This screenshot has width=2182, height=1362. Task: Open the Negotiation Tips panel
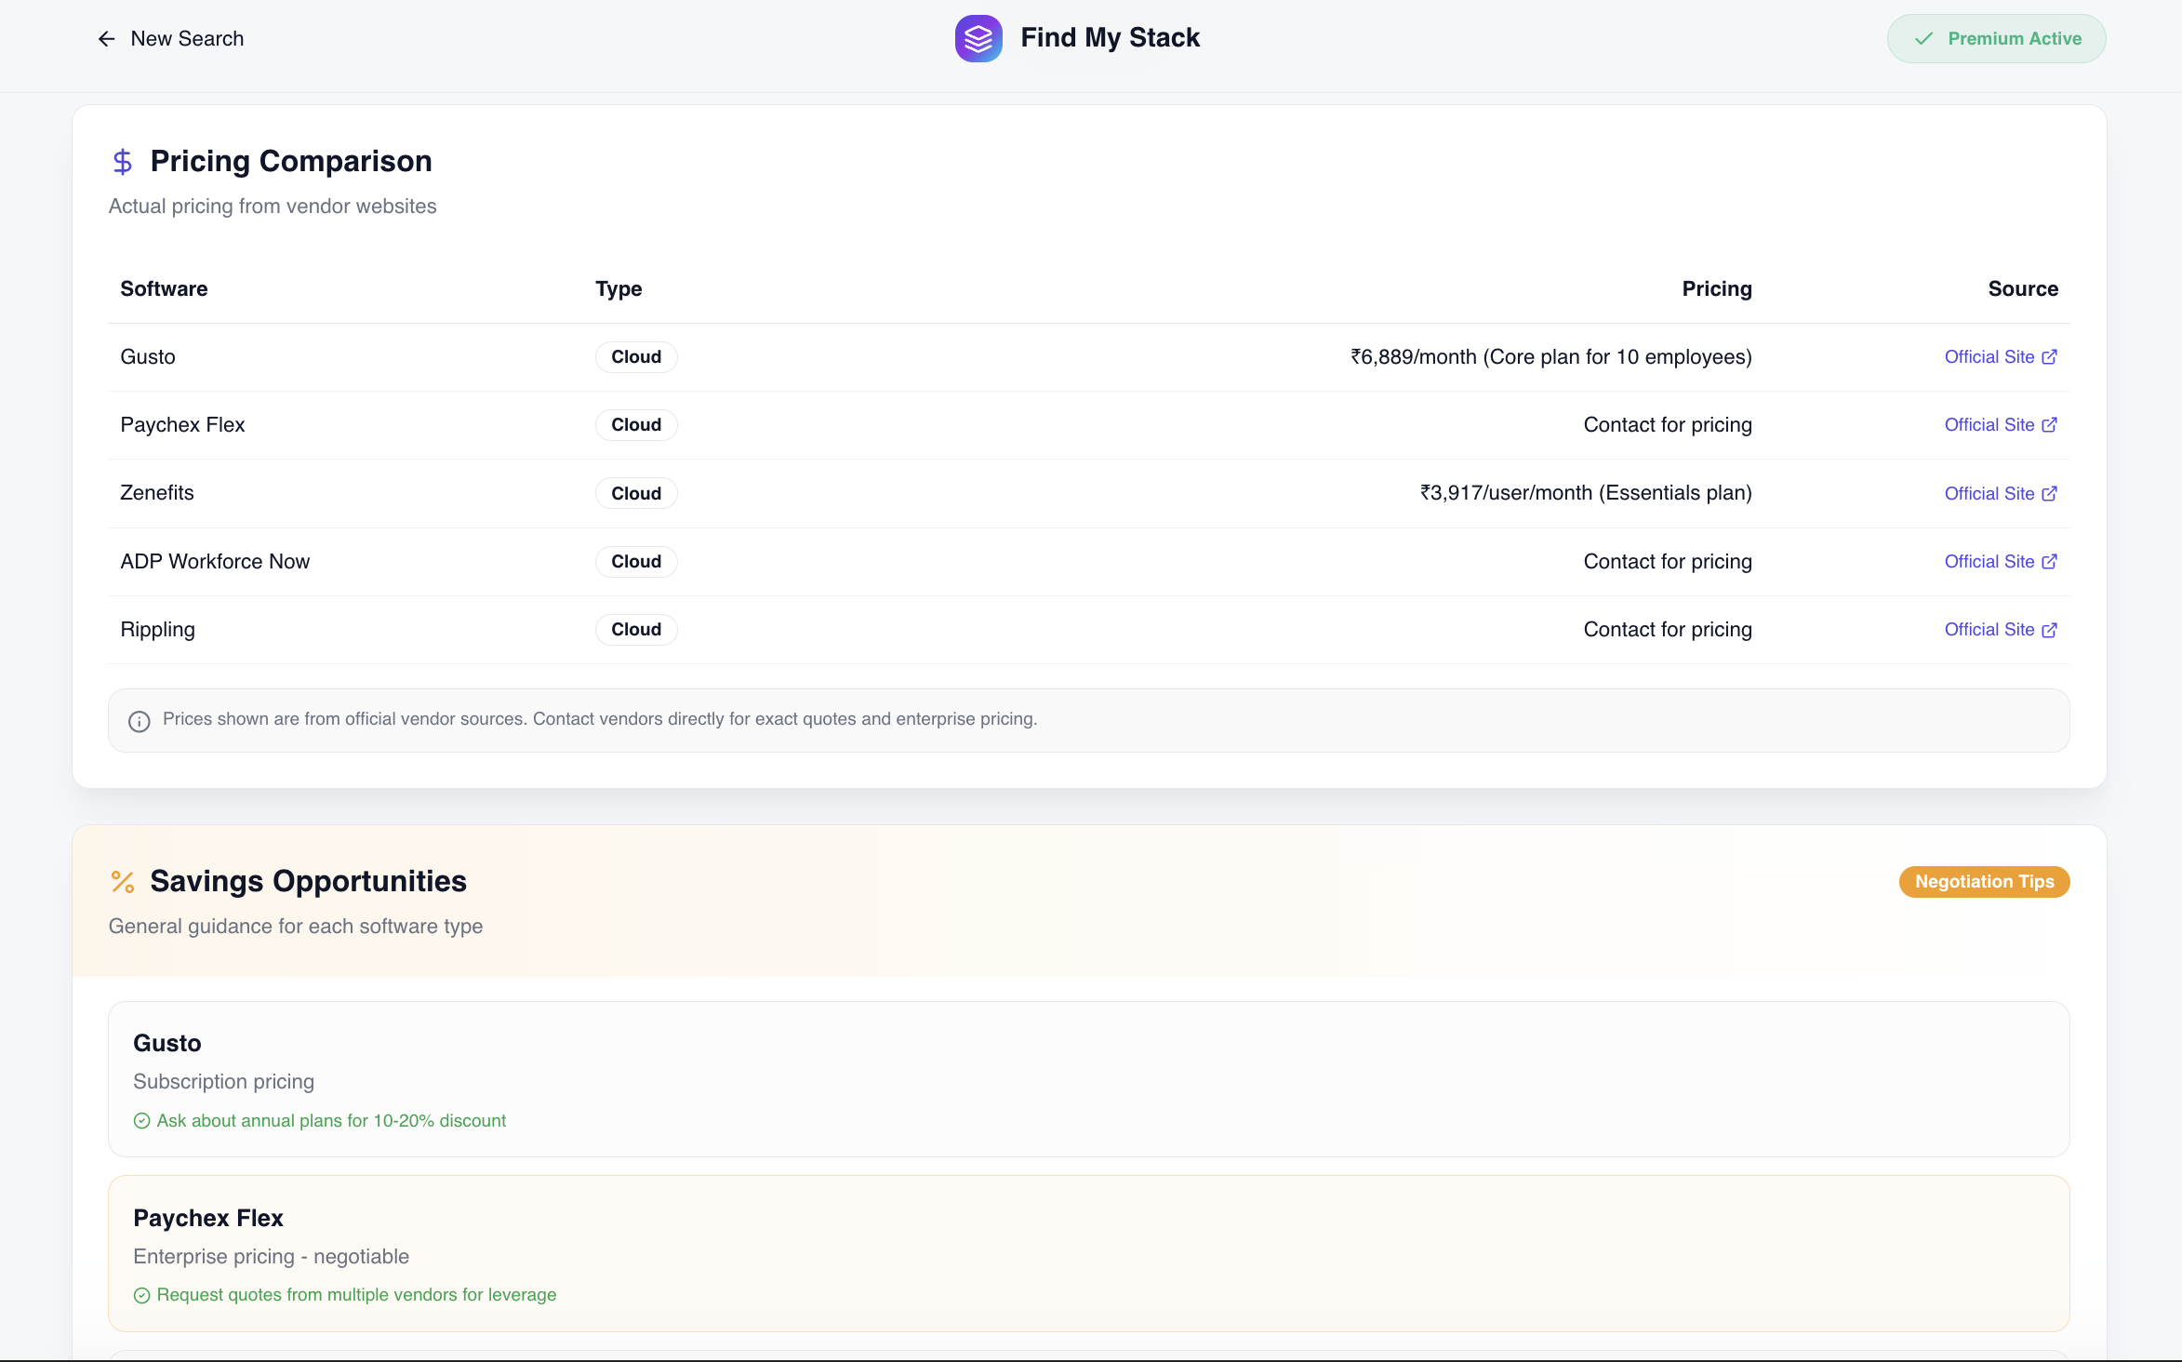[1983, 881]
